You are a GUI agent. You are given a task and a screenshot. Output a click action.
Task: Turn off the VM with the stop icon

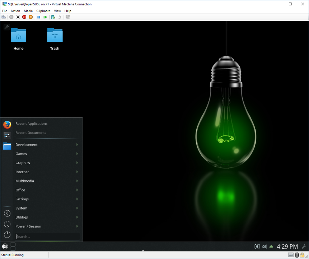click(x=18, y=17)
